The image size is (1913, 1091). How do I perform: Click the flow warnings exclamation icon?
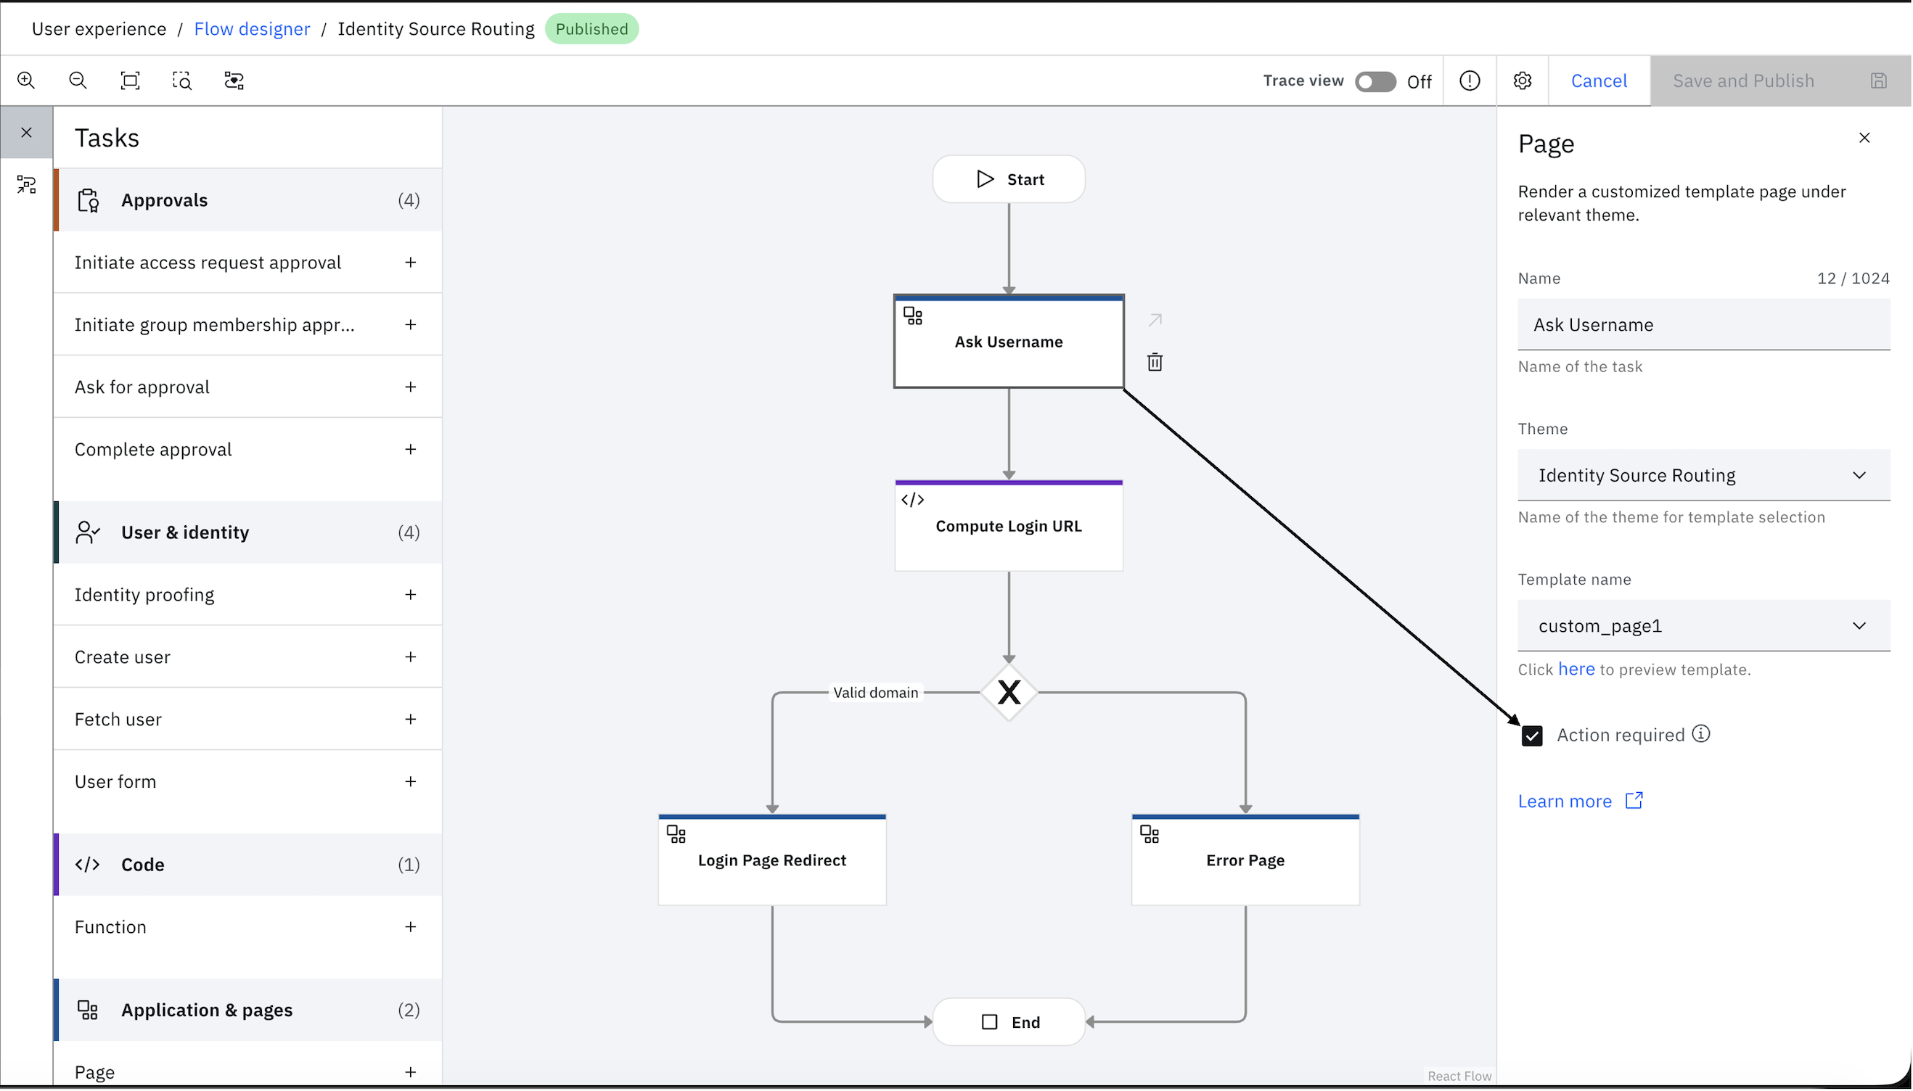[1470, 81]
